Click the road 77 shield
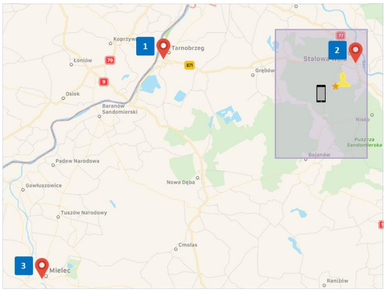The image size is (386, 292). pos(341,36)
